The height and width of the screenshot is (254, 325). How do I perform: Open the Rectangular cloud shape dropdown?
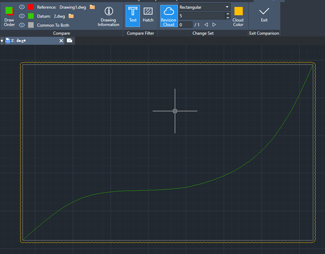point(205,7)
